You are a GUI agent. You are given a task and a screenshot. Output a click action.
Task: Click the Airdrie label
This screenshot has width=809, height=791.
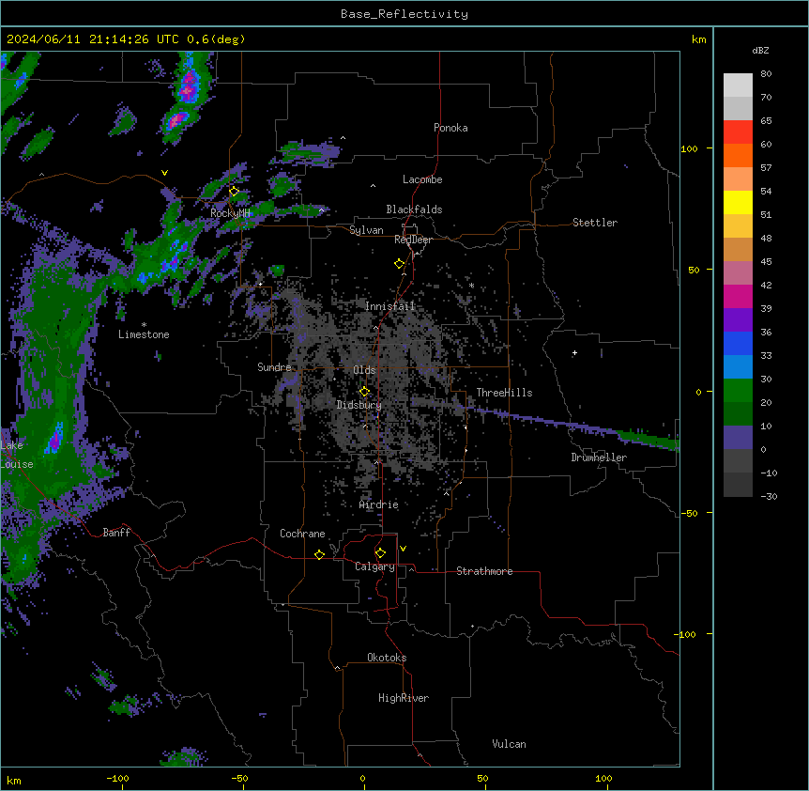[379, 504]
